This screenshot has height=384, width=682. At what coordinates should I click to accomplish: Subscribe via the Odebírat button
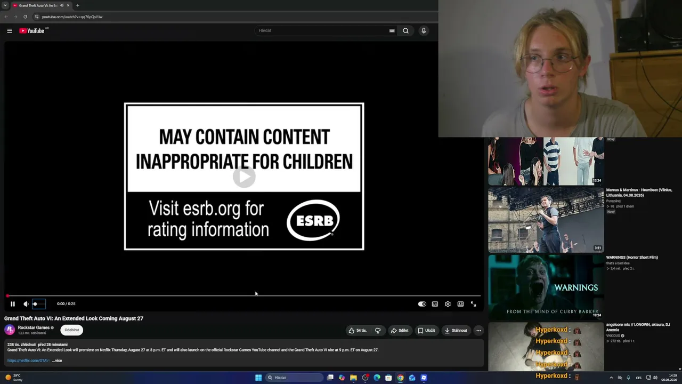coord(71,330)
